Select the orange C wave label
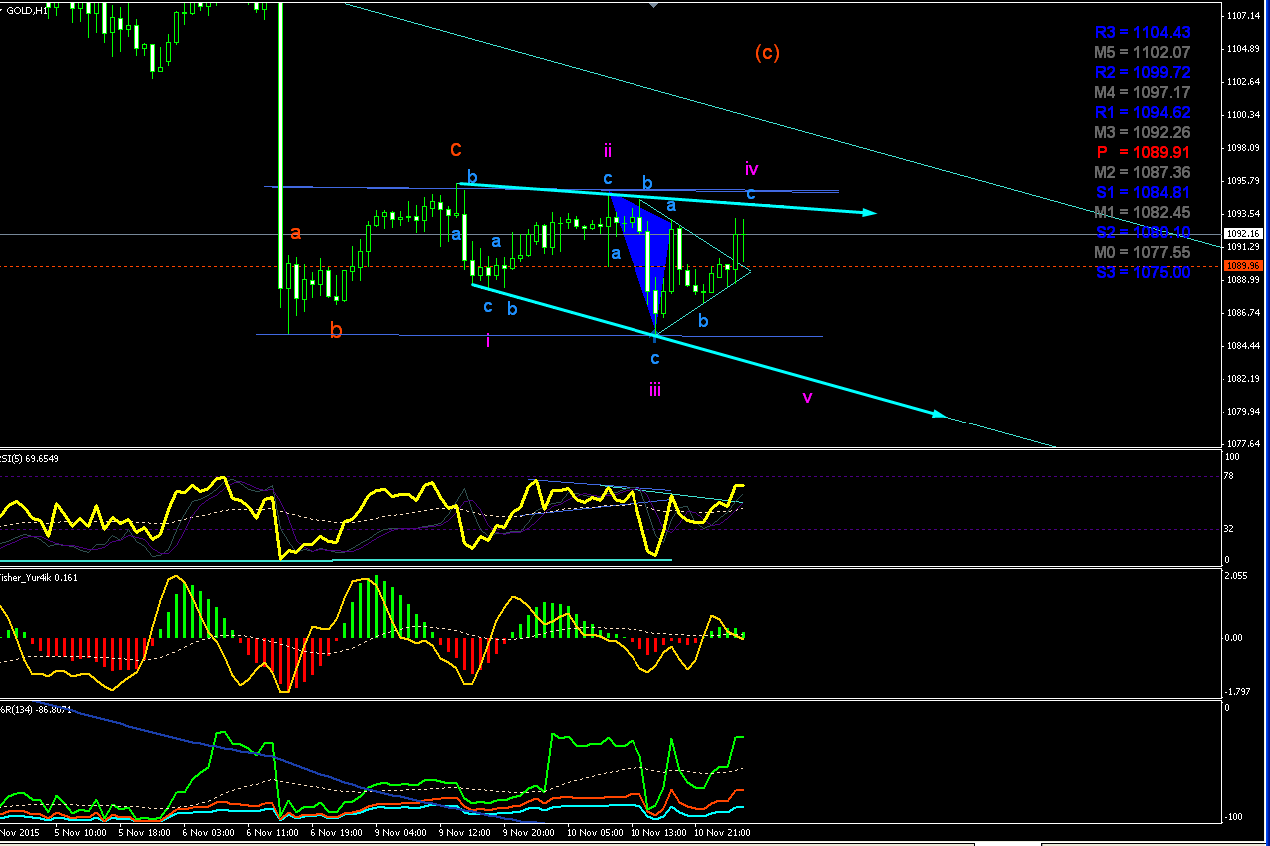Screen dimensions: 1270x846 click(x=455, y=150)
